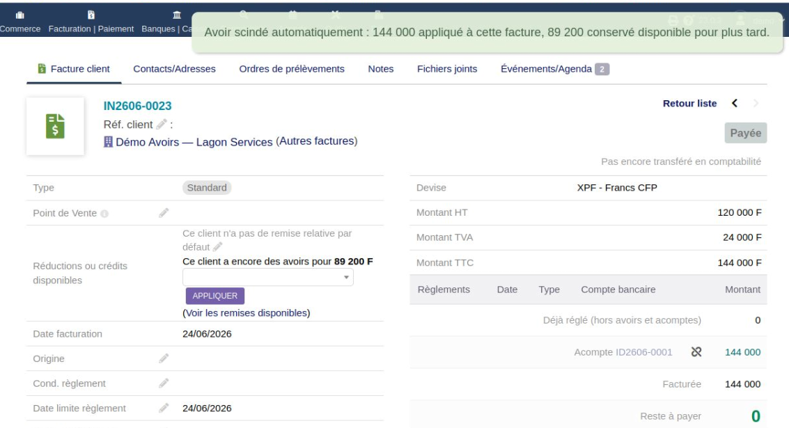This screenshot has height=428, width=789.
Task: Open the available credits dropdown
Action: click(x=267, y=277)
